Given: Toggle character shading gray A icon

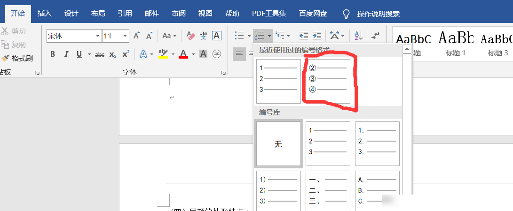Looking at the screenshot, I should (203, 54).
